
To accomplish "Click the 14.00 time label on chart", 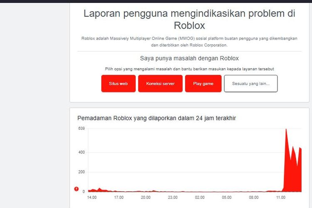I will [92, 198].
